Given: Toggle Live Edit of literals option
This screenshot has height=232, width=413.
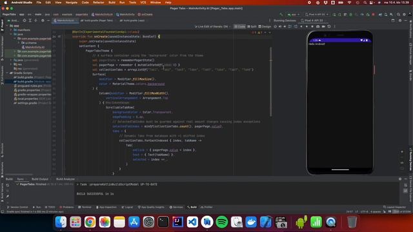Looking at the screenshot, I should click(x=213, y=26).
